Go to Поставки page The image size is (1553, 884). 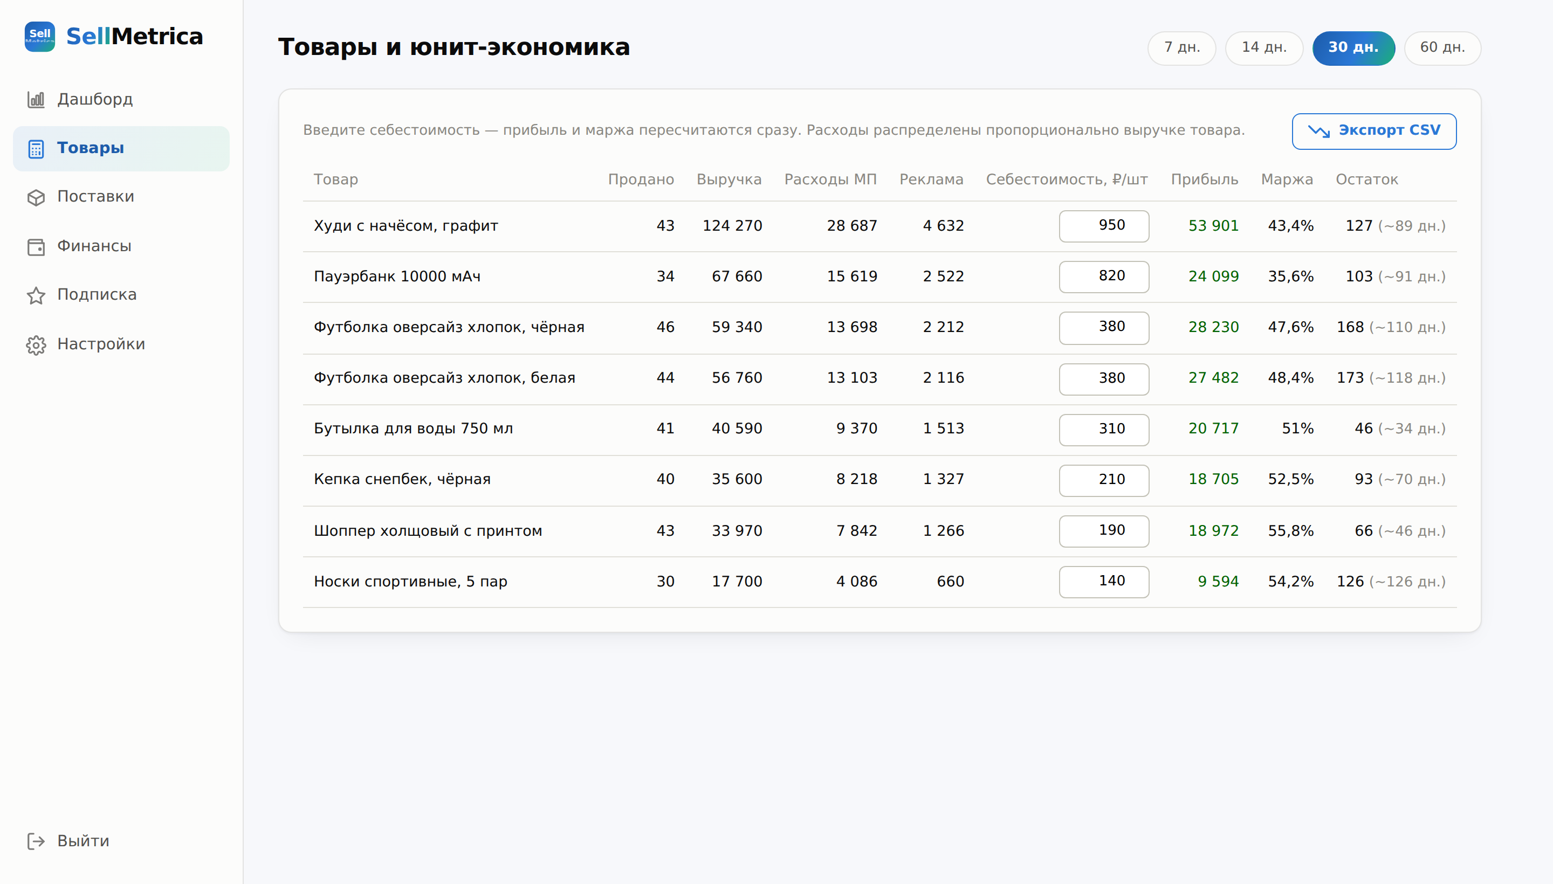pos(121,197)
